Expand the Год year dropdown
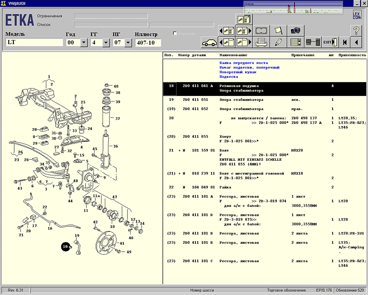Viewport: 368px width, 295px height. click(x=84, y=42)
